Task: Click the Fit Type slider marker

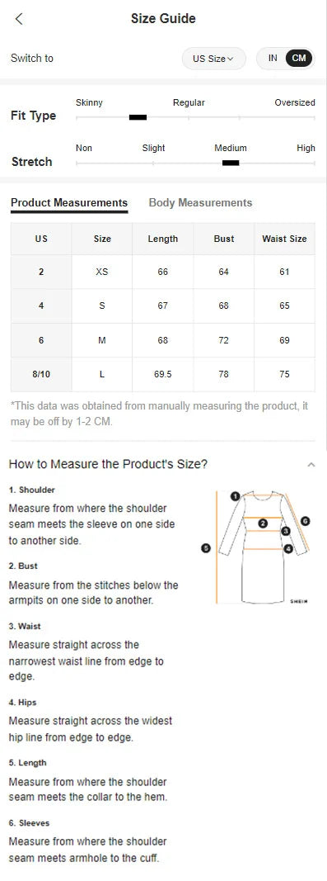Action: pos(138,117)
